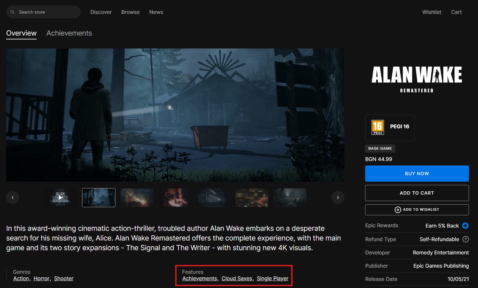Click the Epic Rewards coin icon
478x288 pixels.
(465, 226)
